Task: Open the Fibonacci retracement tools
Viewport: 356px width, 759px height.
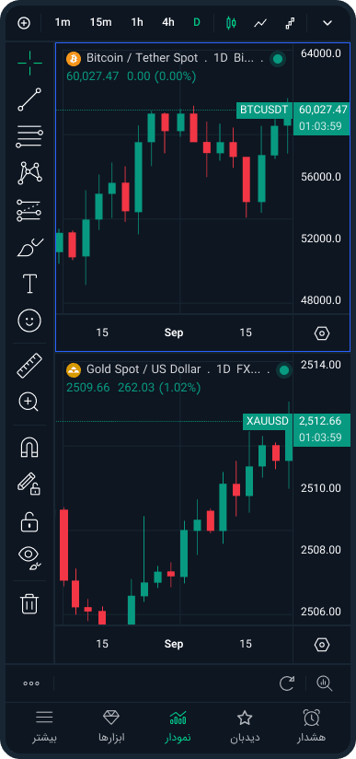Action: click(29, 136)
